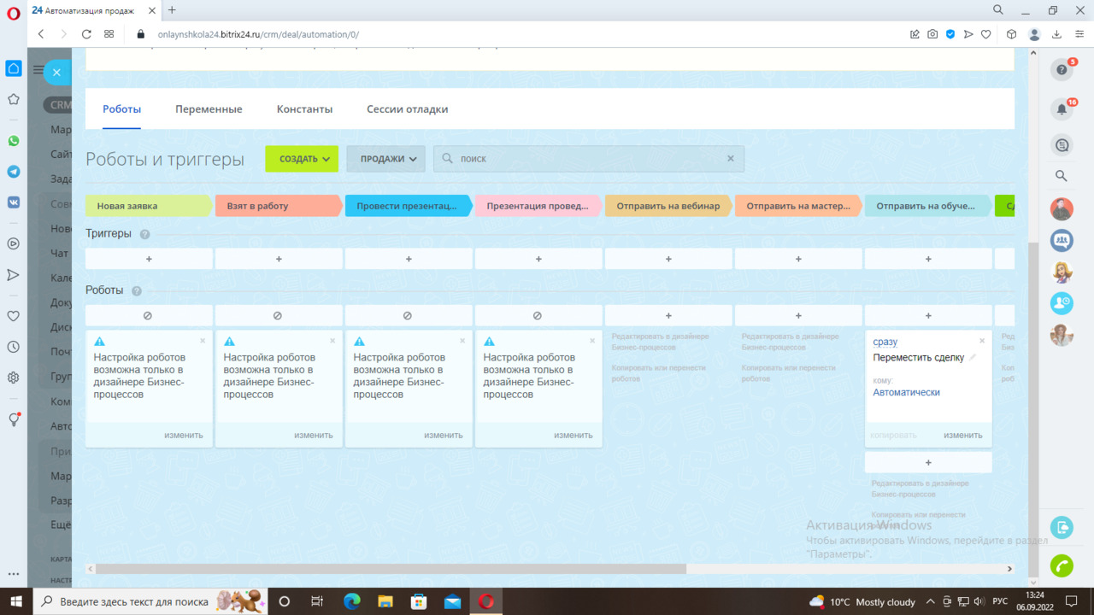Reload the page
Screen dimensions: 1094x615
pyautogui.click(x=86, y=34)
